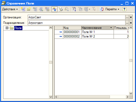Click the mark for deletion icon
This screenshot has width=136, height=102.
(47, 9)
